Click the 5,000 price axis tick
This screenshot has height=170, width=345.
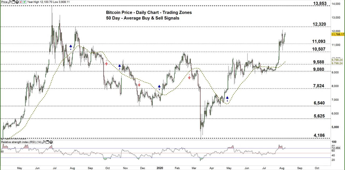coord(336,127)
